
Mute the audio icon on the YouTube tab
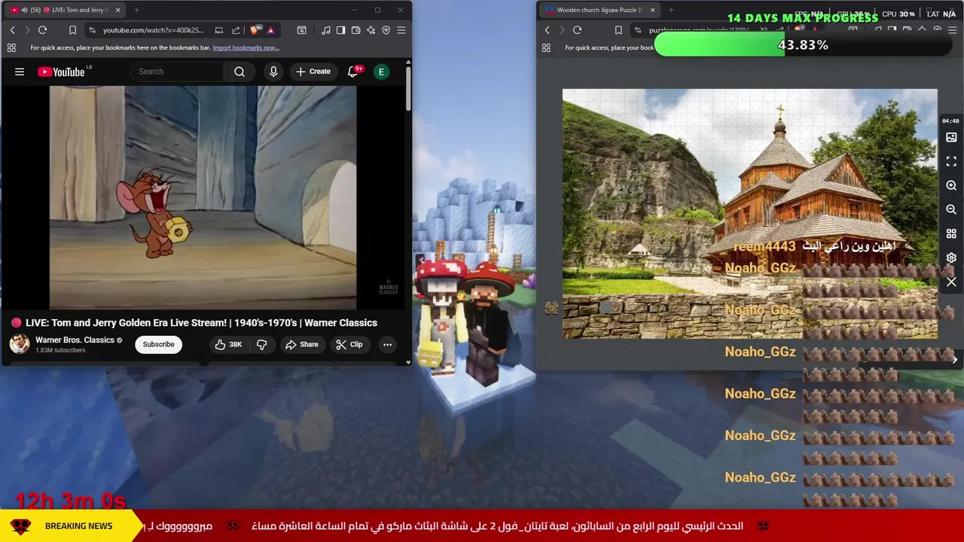25,10
